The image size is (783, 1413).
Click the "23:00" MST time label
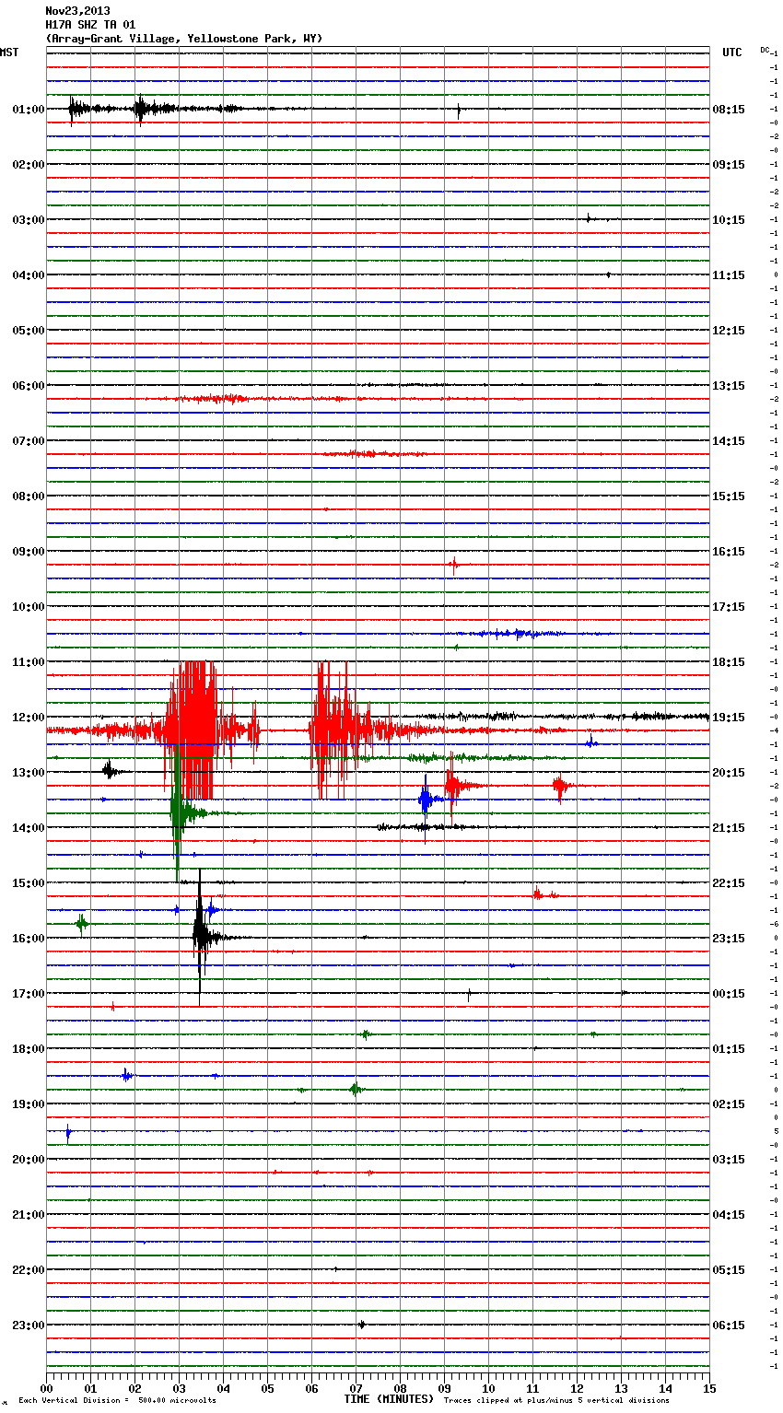[x=28, y=1325]
